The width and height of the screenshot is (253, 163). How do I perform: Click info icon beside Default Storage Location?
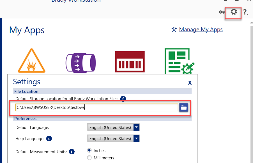click(123, 99)
